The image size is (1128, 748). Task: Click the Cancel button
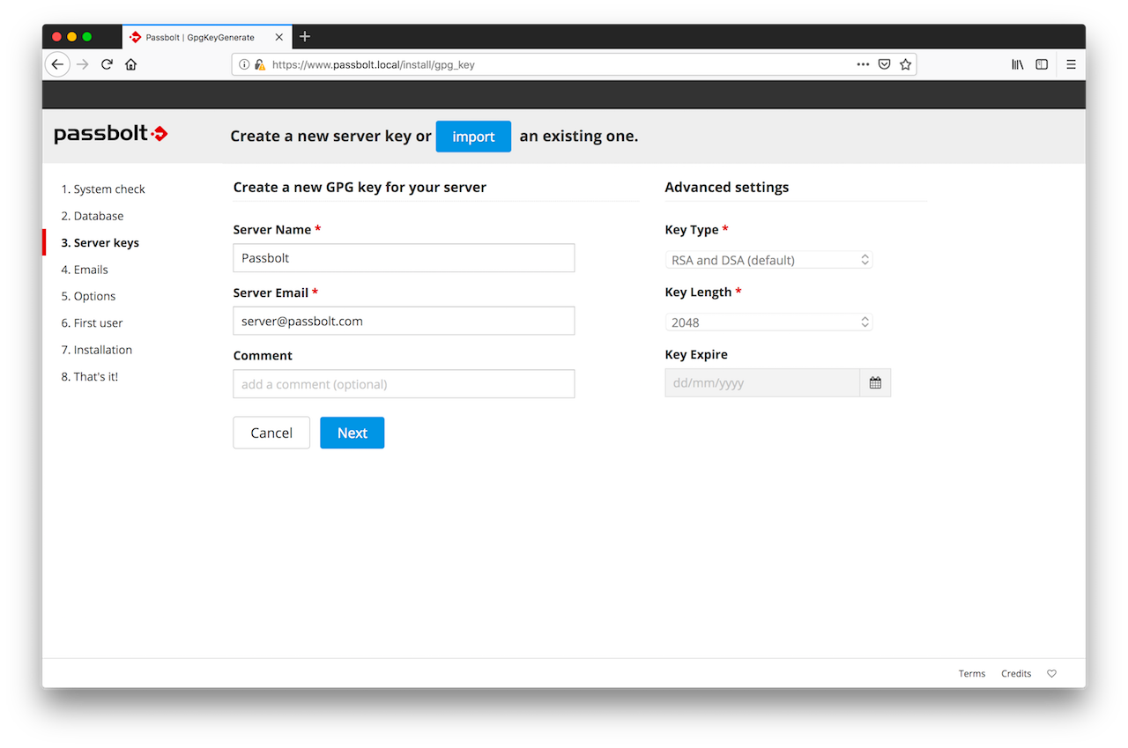pos(271,433)
